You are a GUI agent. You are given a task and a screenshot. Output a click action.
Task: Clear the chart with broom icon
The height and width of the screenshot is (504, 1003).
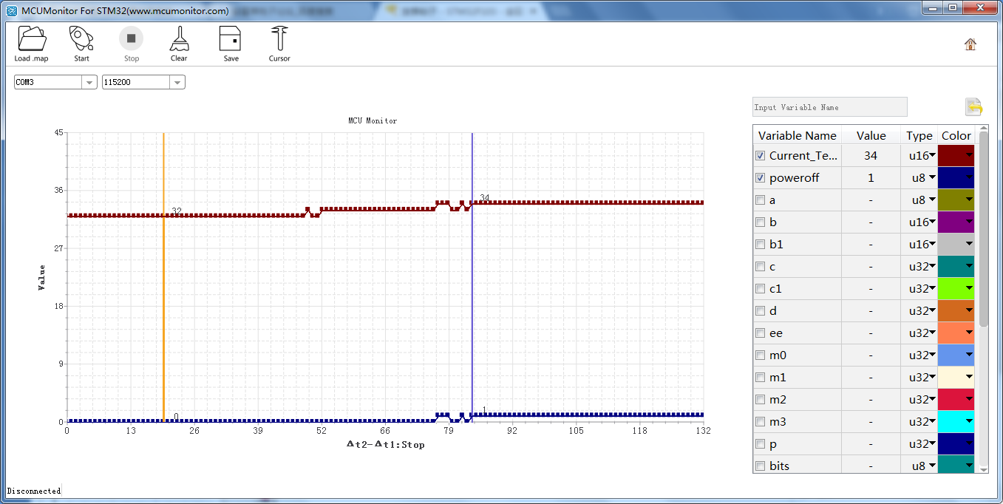pyautogui.click(x=179, y=38)
